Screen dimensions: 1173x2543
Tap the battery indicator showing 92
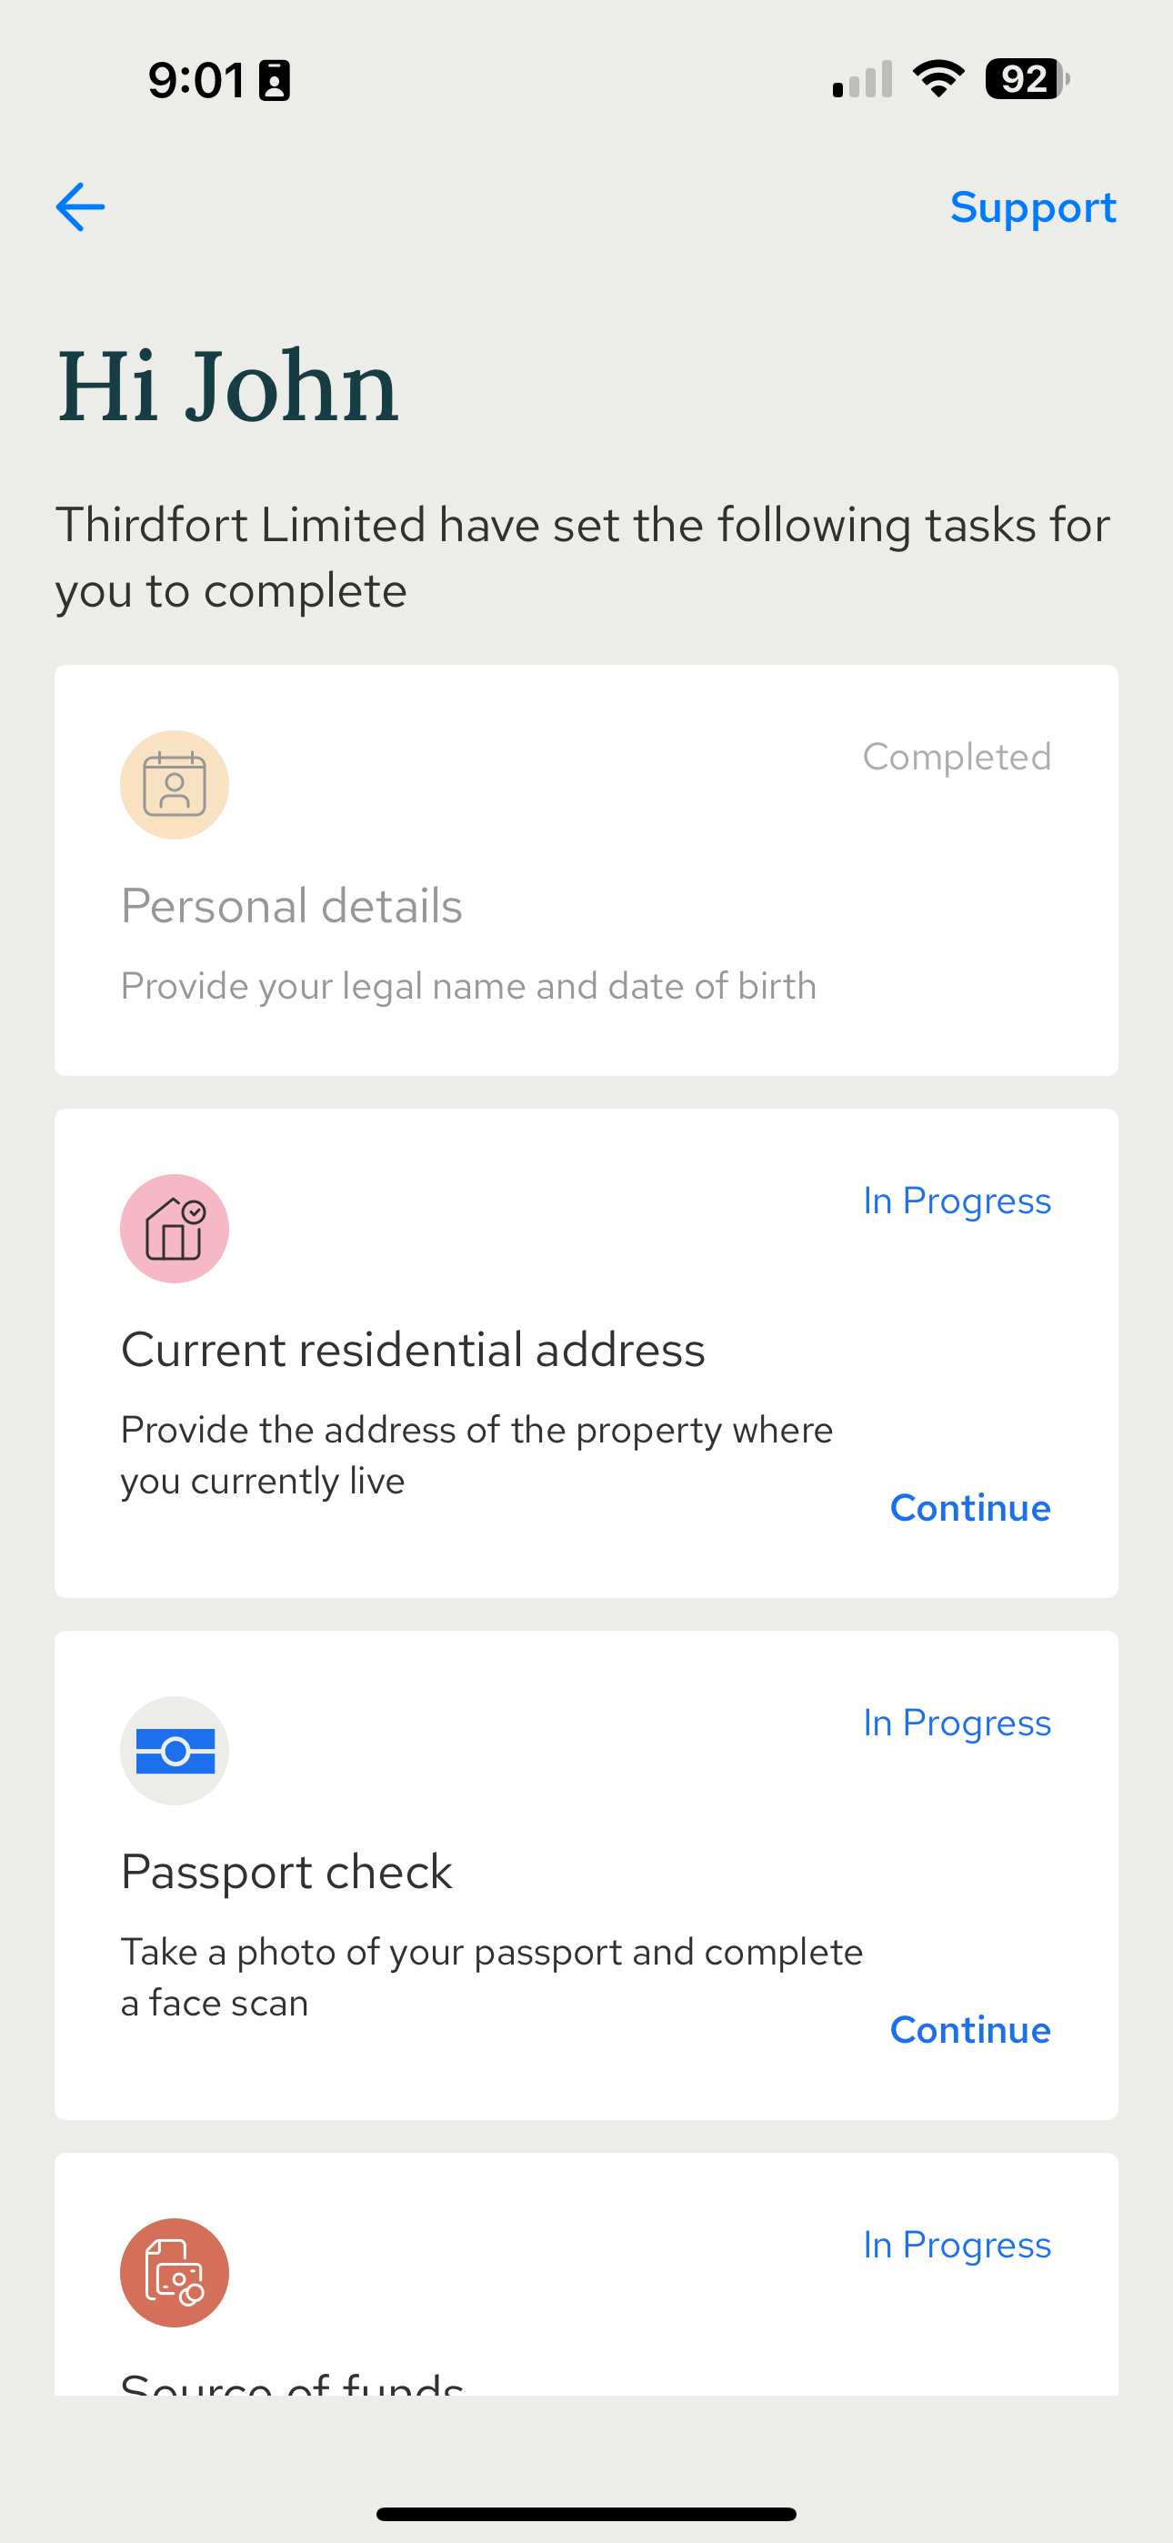point(1027,79)
